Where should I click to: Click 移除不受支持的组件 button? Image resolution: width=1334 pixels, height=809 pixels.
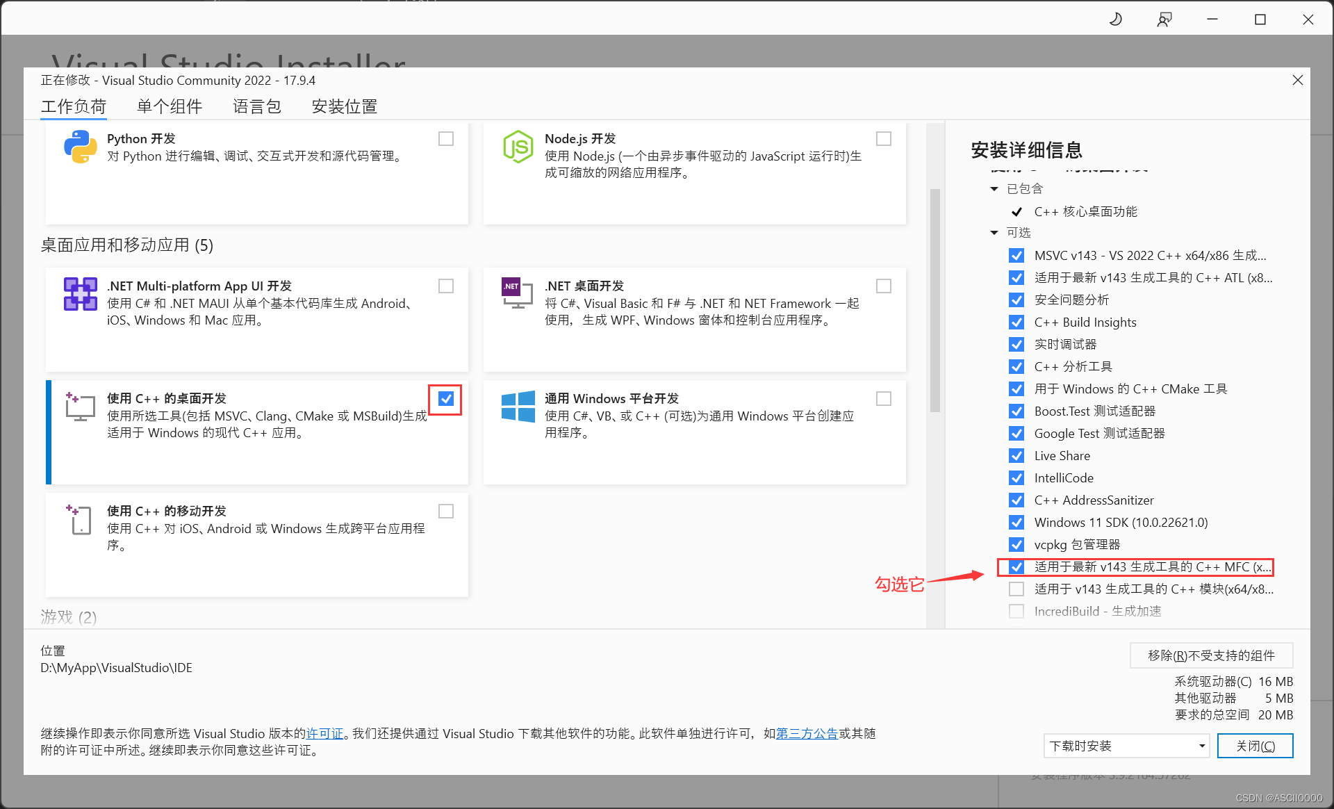click(1211, 655)
